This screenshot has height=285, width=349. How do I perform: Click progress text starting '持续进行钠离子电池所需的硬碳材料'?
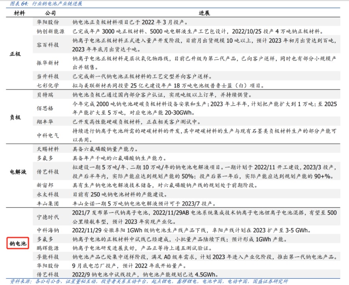click(204, 135)
